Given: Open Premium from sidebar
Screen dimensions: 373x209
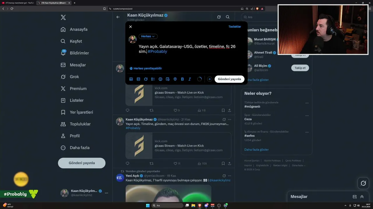Looking at the screenshot, I should tap(74, 89).
